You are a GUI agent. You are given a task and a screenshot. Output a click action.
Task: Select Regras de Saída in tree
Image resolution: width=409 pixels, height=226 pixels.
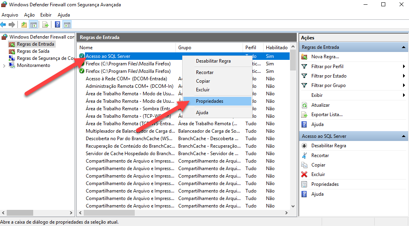(33, 51)
